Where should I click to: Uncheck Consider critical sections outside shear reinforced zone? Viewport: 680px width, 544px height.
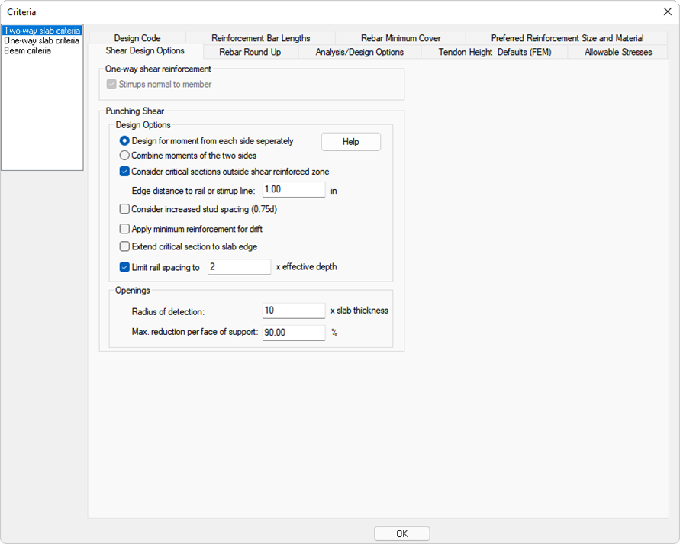124,172
